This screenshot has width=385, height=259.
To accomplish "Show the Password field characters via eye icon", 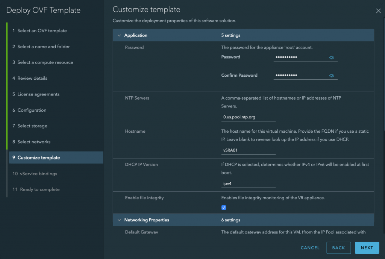I will [x=332, y=58].
